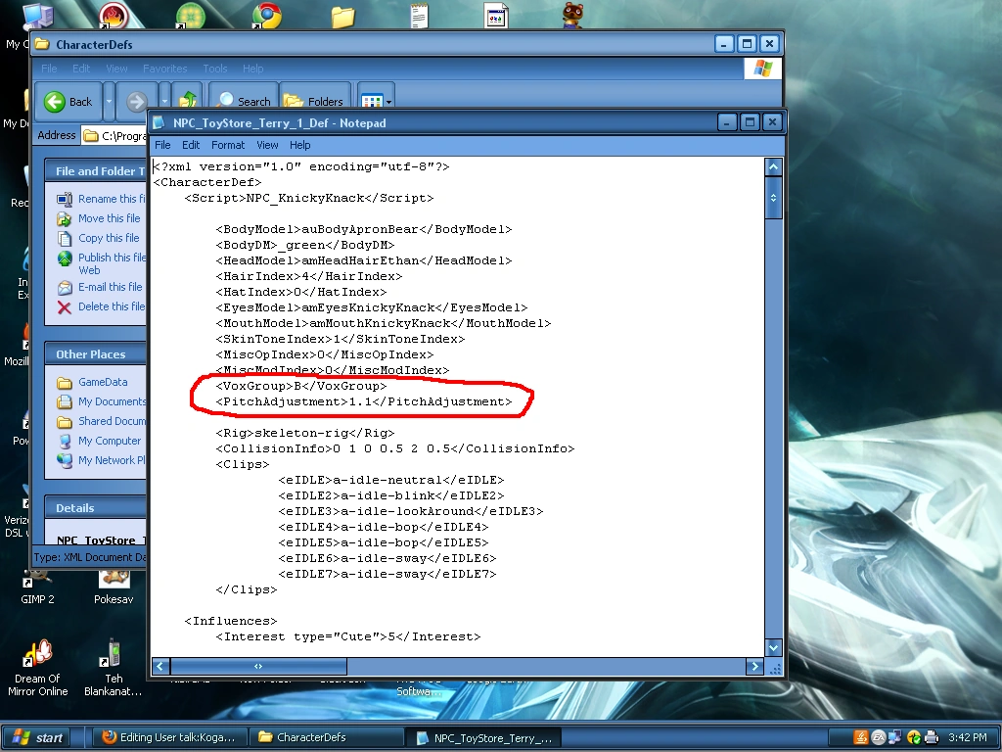Click Notepad vertical scrollbar up arrow
Image resolution: width=1002 pixels, height=752 pixels.
click(x=773, y=167)
